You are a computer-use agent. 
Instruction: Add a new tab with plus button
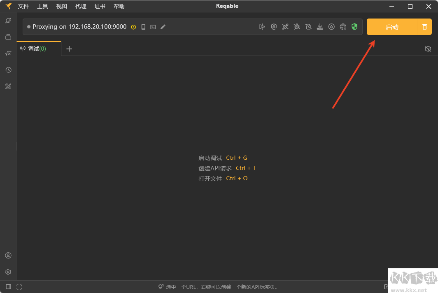tap(69, 49)
